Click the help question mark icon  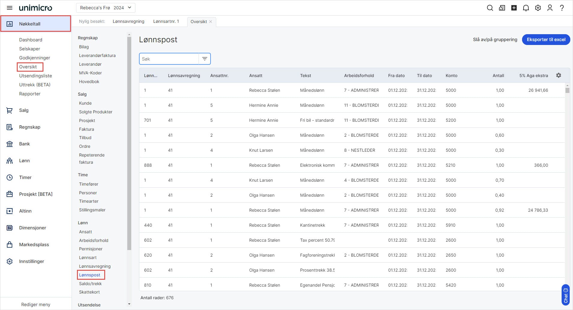562,8
